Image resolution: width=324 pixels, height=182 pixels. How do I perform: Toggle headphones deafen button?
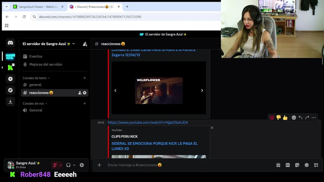pos(68,165)
